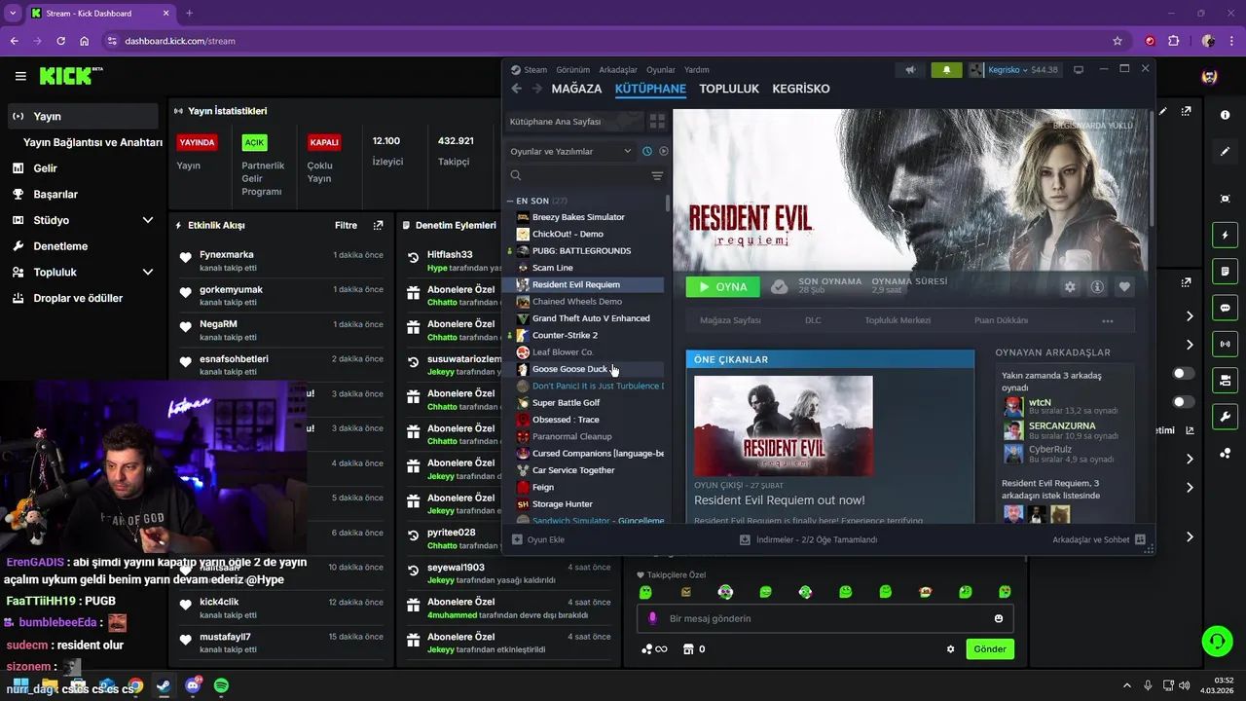Go back in Steam navigation

pyautogui.click(x=517, y=89)
